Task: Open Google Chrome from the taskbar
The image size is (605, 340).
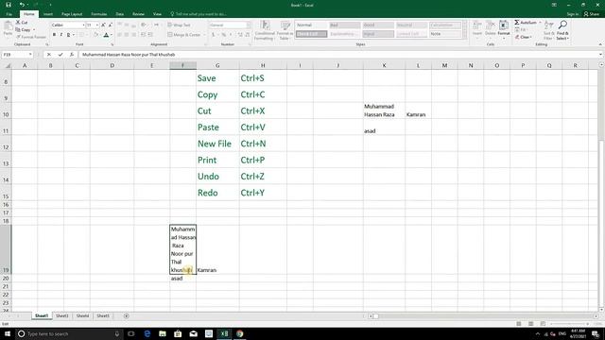Action: [239, 333]
